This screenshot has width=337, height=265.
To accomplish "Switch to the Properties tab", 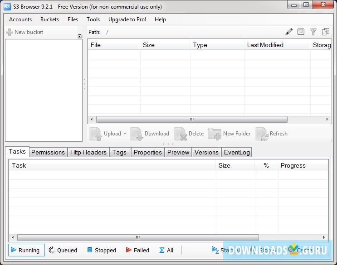I will (x=148, y=152).
